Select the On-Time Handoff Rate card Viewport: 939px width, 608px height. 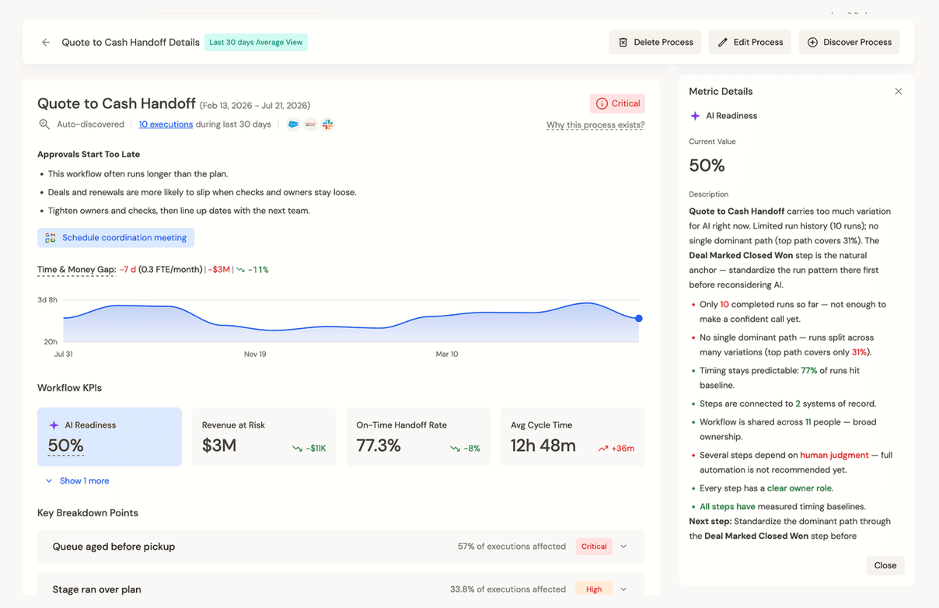(x=418, y=437)
